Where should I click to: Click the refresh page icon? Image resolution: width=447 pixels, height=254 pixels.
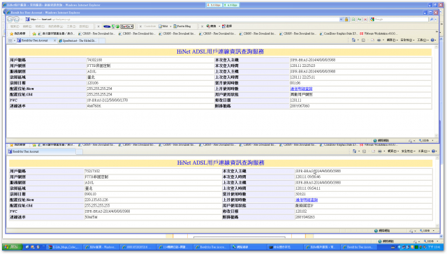click(359, 20)
